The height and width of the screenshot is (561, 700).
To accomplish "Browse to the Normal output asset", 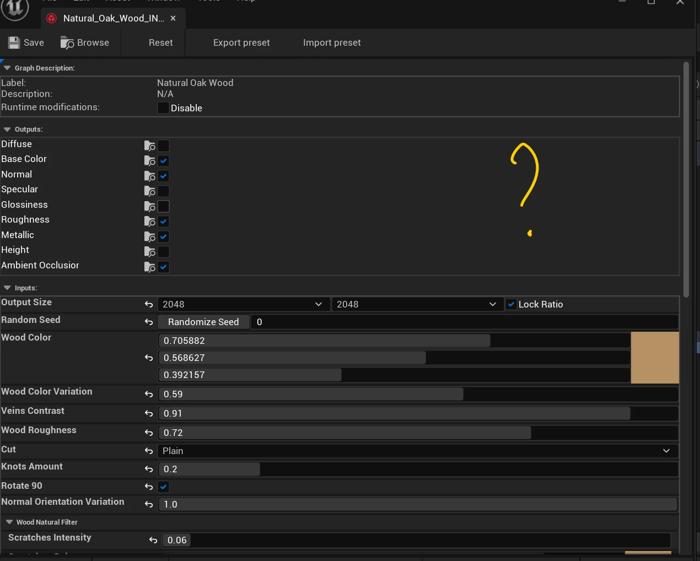I will point(149,176).
